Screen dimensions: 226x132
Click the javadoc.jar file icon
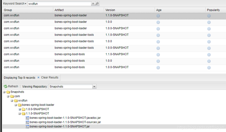click(x=27, y=118)
